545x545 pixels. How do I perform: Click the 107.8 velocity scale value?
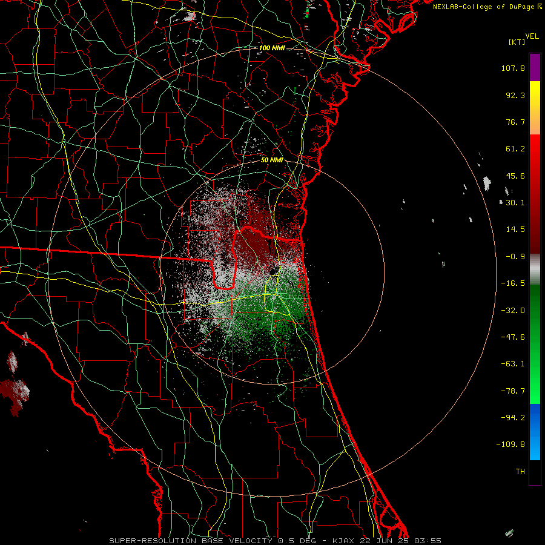pos(513,68)
